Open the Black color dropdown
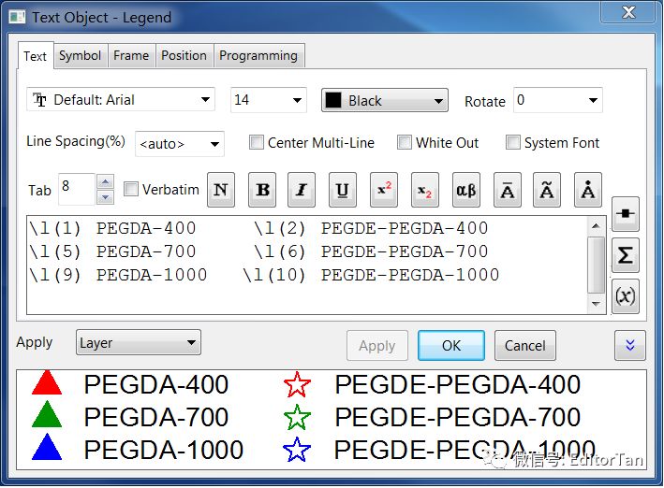664x488 pixels. (385, 100)
